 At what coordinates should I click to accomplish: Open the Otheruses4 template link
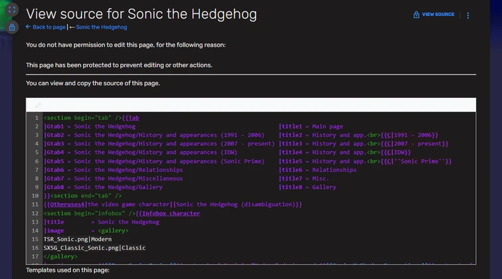coord(65,204)
